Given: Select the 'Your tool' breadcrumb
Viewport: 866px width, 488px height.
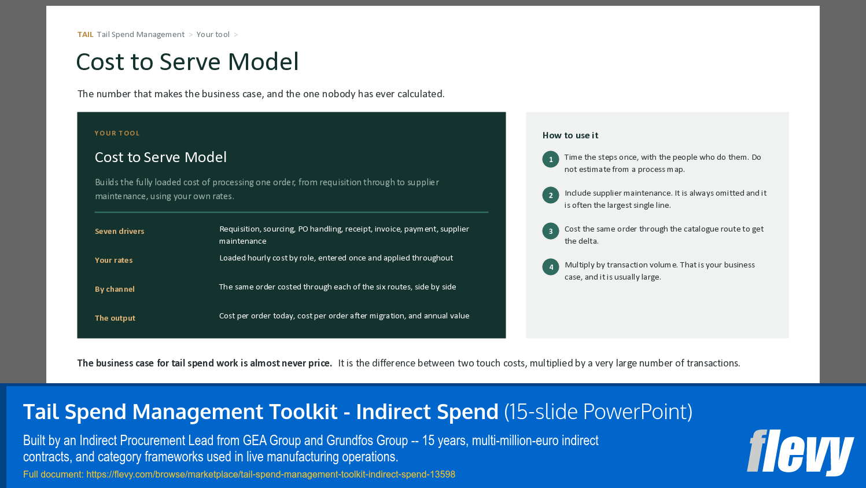Looking at the screenshot, I should (x=213, y=34).
